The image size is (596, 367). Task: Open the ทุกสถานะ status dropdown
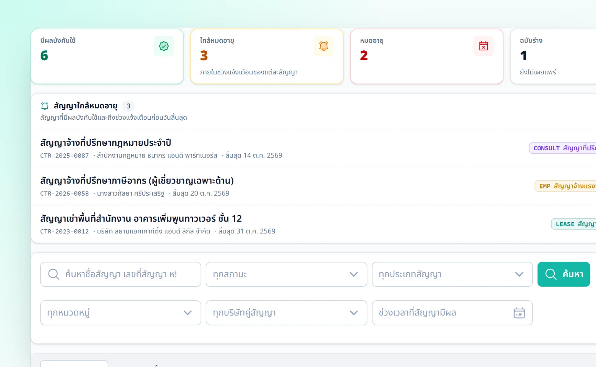click(x=287, y=274)
